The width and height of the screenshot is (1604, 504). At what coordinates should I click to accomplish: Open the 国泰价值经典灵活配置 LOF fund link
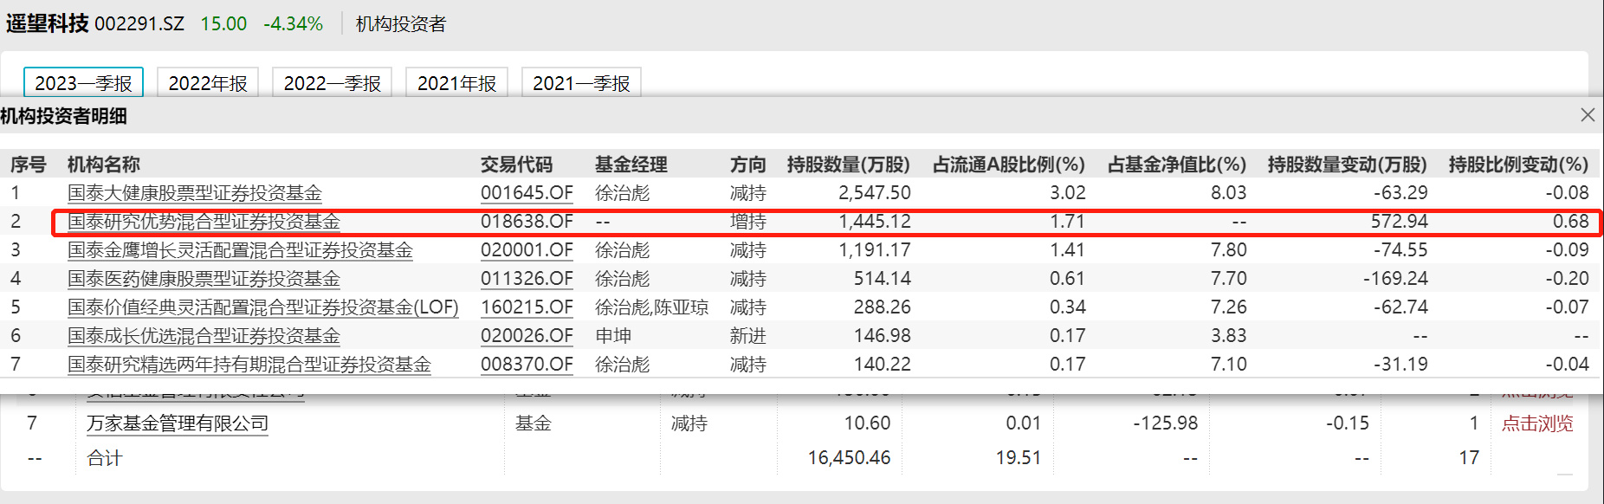pos(263,307)
